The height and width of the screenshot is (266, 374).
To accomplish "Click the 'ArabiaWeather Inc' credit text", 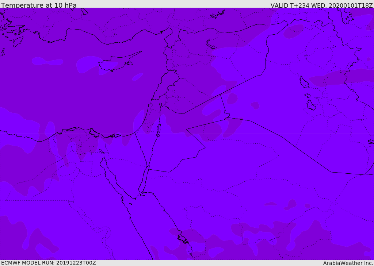I will pyautogui.click(x=348, y=263).
